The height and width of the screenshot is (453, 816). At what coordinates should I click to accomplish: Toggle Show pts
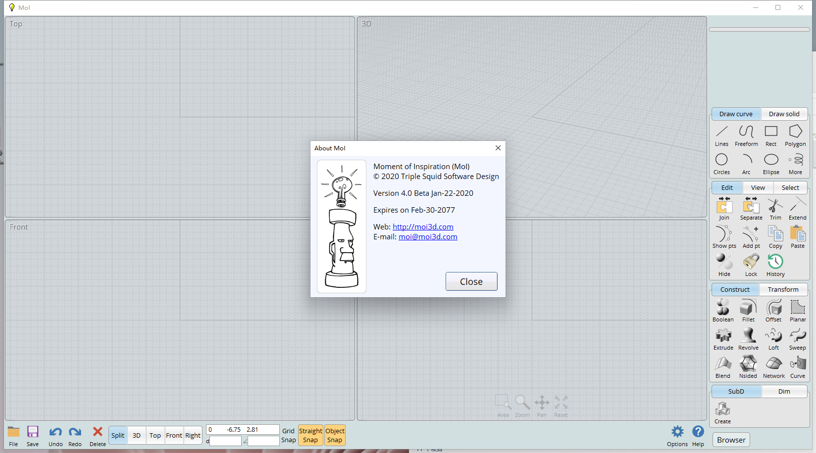click(x=724, y=237)
